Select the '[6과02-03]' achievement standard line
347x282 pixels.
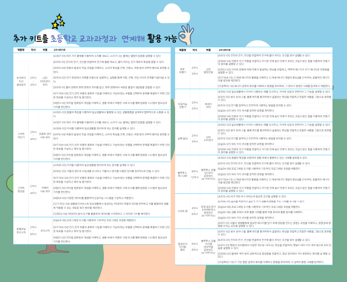tap(106, 171)
